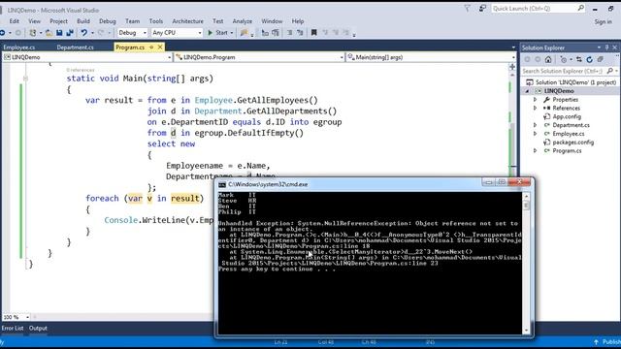Select App.config in Solution Explorer
Screen dimensions: 621x349
(567, 116)
